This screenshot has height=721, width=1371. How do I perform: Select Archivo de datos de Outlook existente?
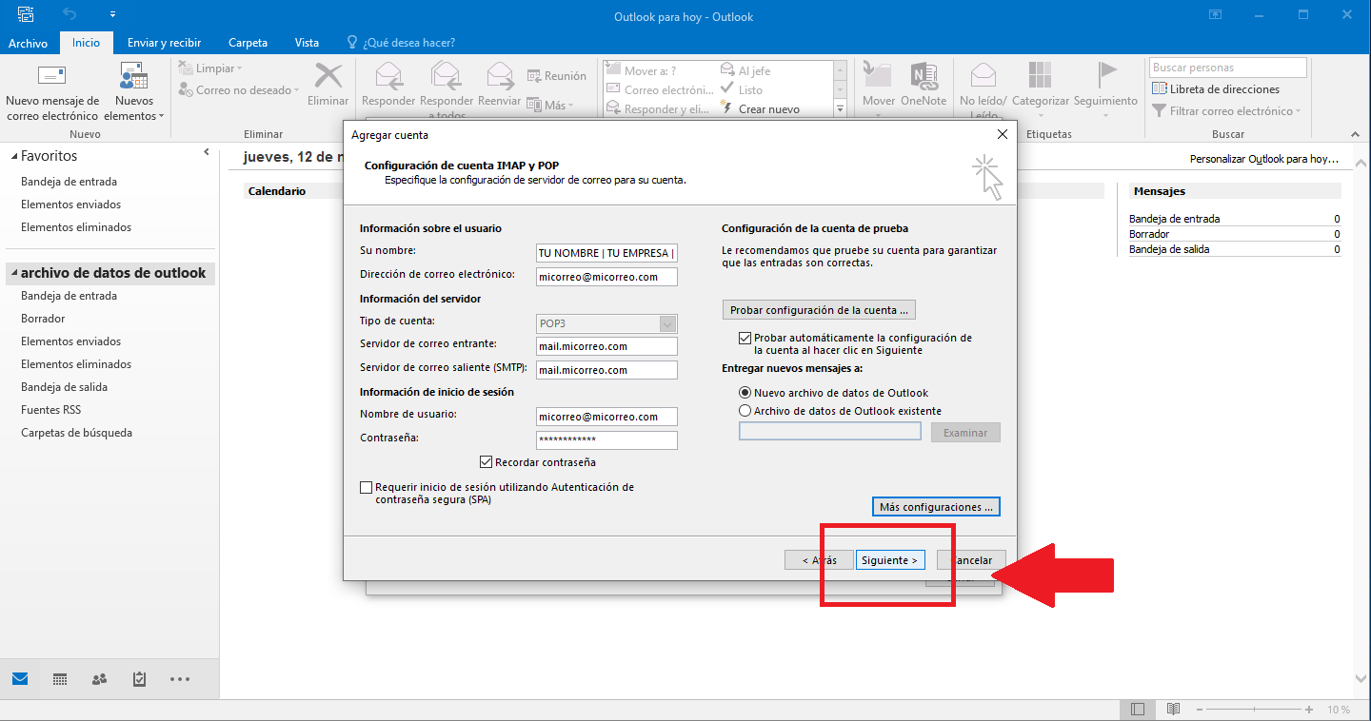coord(745,411)
